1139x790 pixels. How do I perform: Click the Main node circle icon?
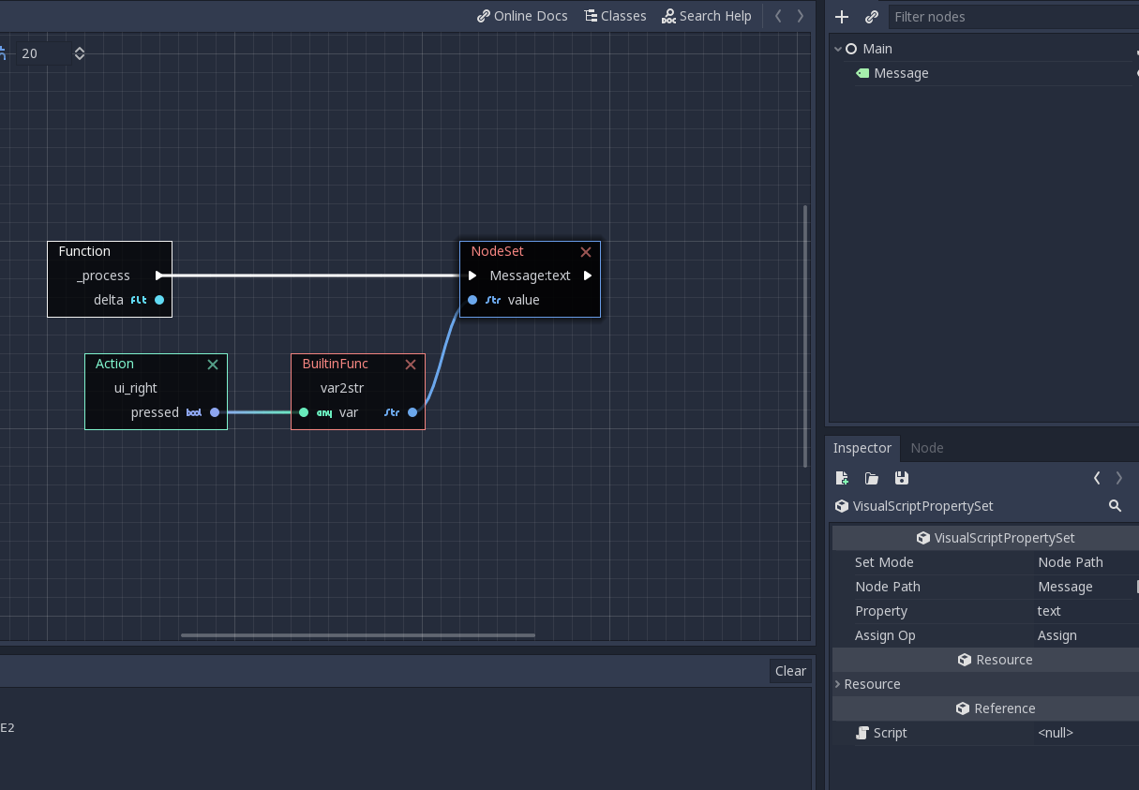[x=850, y=48]
